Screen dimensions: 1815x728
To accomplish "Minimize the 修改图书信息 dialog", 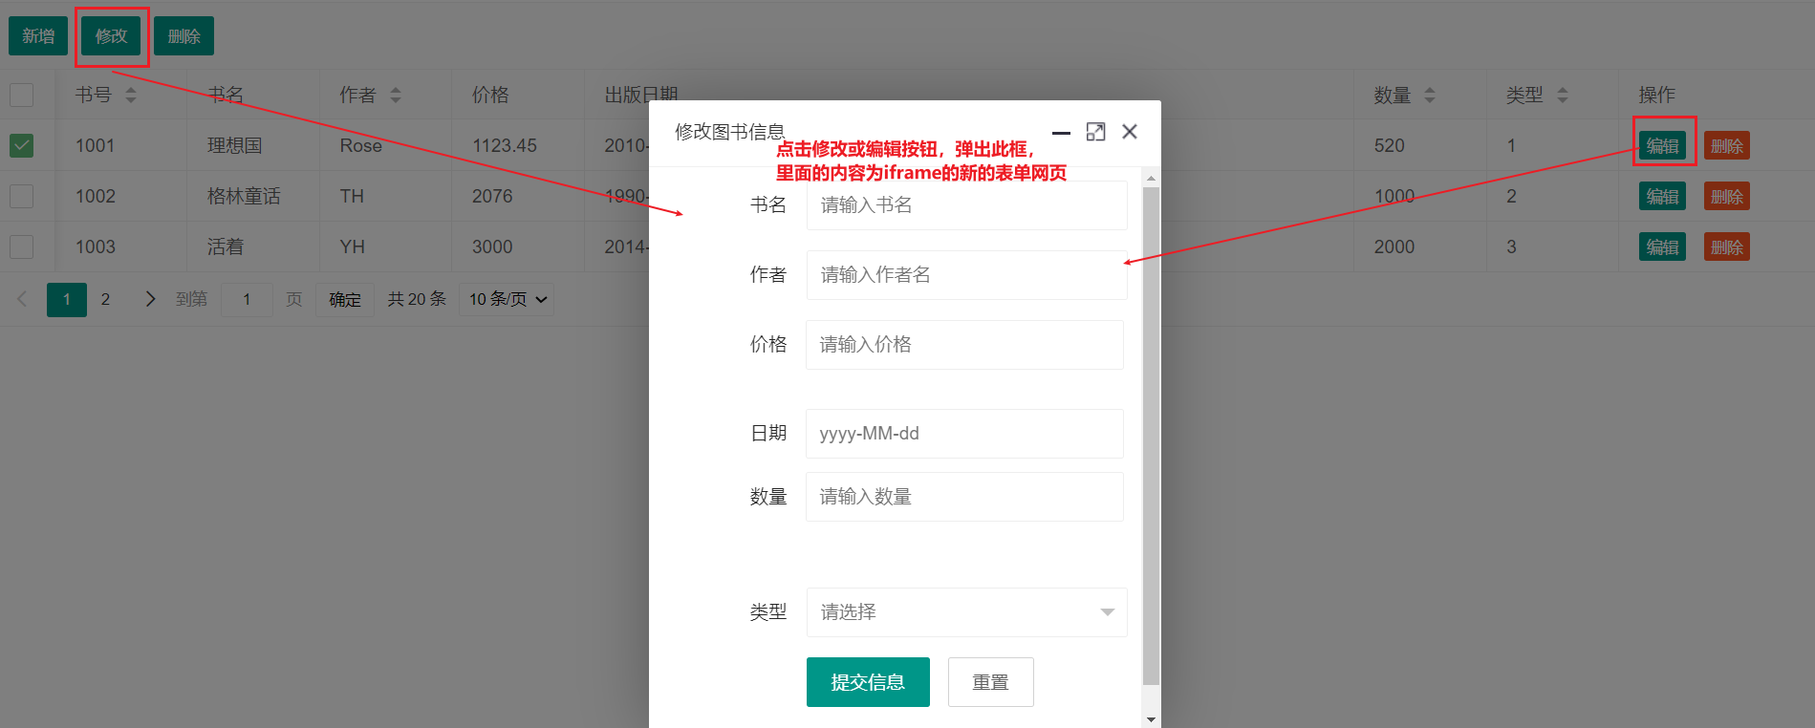I will [x=1061, y=133].
